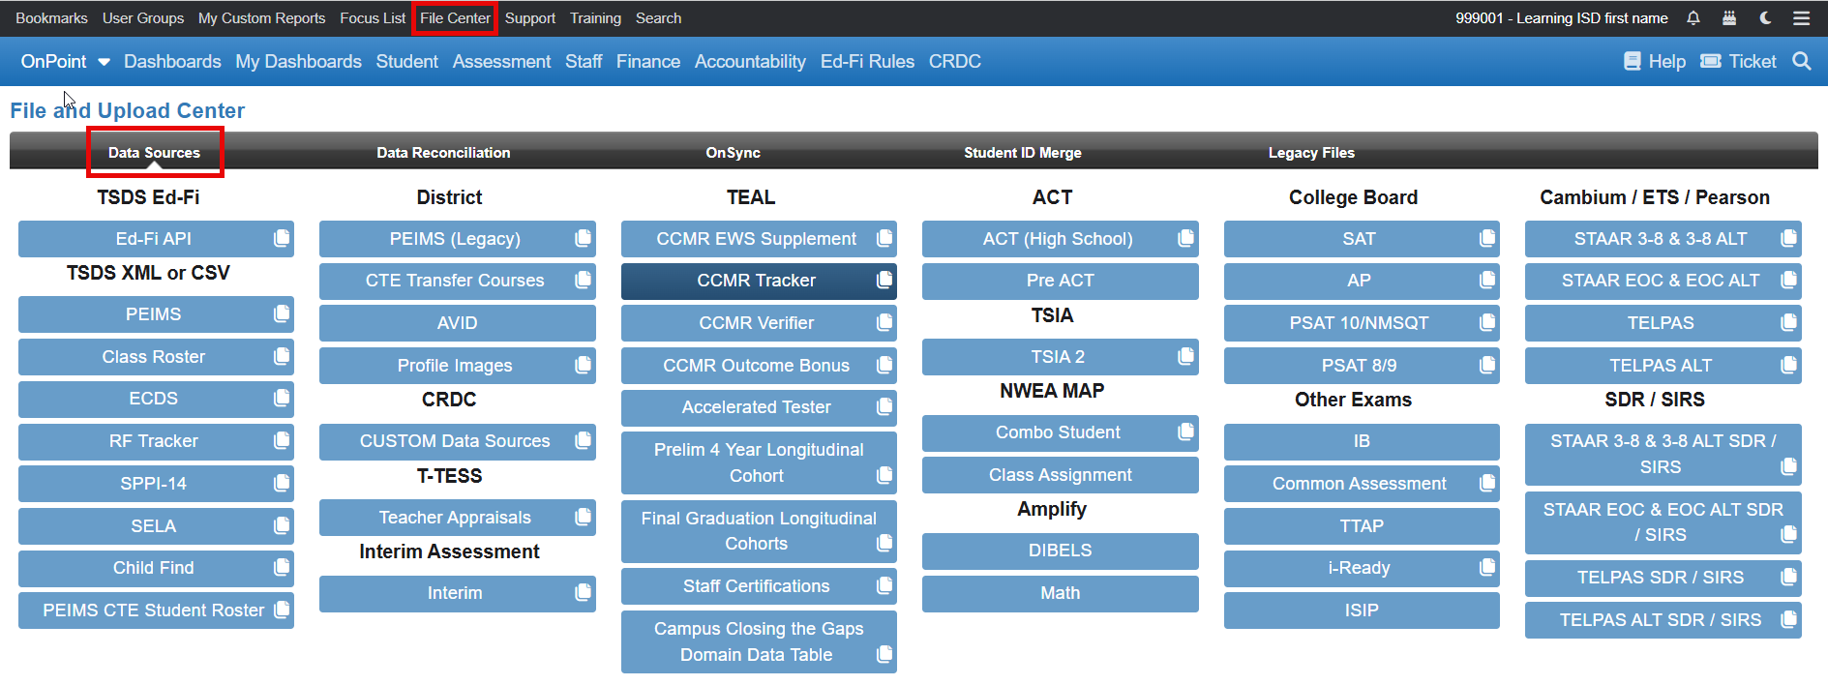Toggle dark mode moon icon

pos(1765,18)
